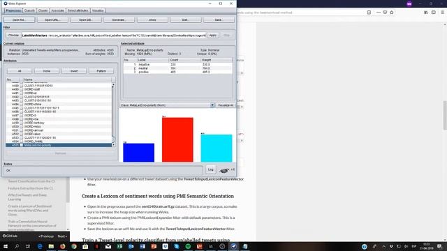
Task: Go to Next page in docs
Action: pos(62,236)
